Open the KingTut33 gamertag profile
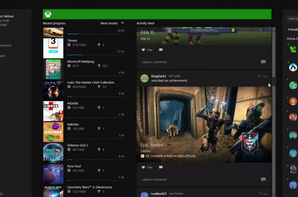The image size is (298, 197). (159, 76)
